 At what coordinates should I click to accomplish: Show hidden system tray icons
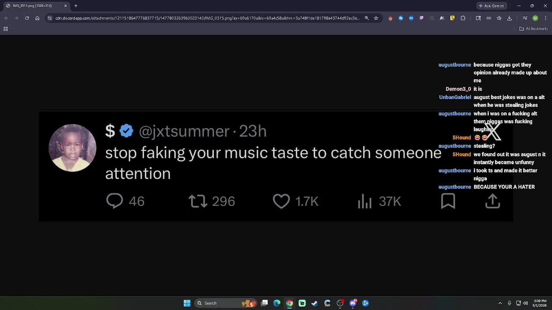pos(500,303)
